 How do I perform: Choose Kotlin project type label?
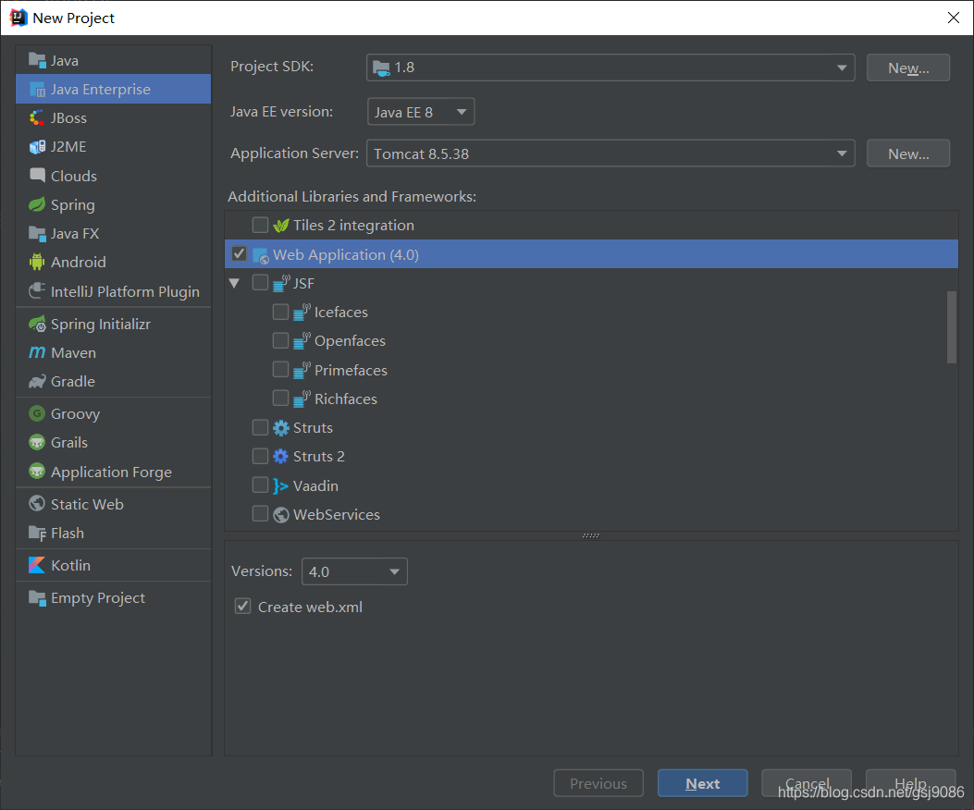pos(71,565)
